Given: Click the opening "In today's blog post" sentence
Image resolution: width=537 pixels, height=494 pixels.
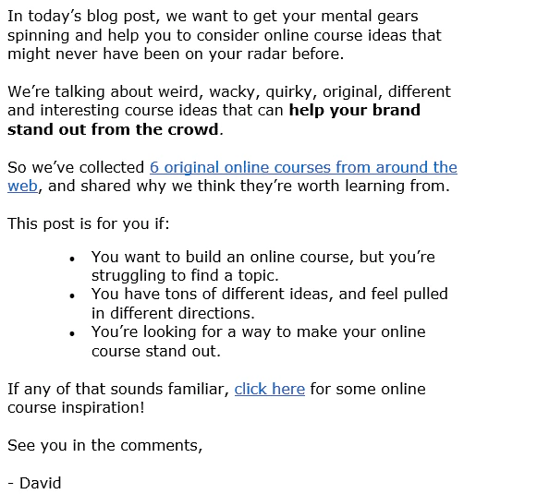Looking at the screenshot, I should 225,35.
